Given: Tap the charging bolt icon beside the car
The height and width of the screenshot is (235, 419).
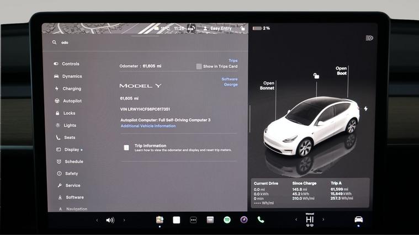Looking at the screenshot, I should click(x=365, y=109).
